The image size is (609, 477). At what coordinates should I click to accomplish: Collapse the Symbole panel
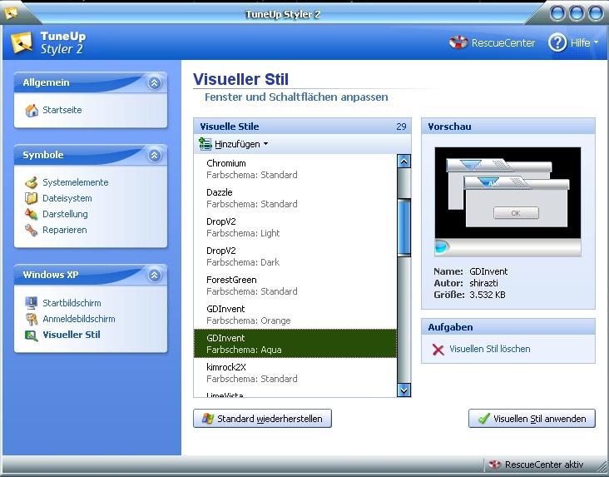click(x=154, y=156)
